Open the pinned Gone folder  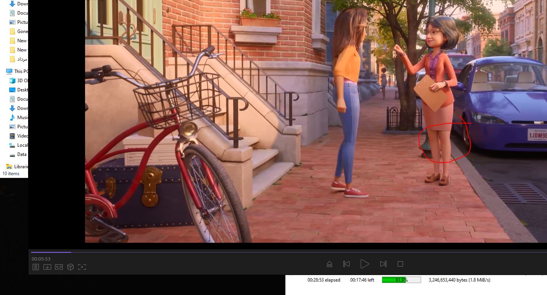pos(22,31)
